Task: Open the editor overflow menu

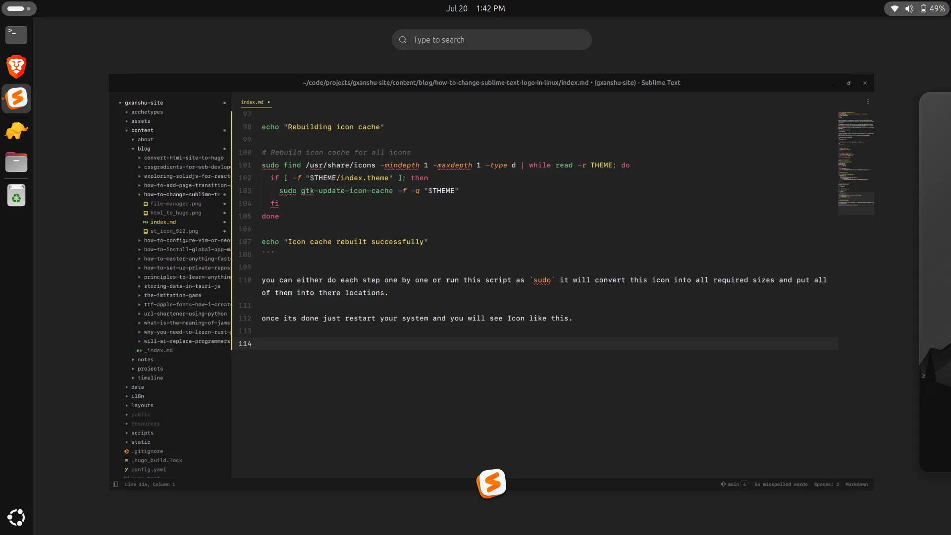Action: (x=868, y=102)
